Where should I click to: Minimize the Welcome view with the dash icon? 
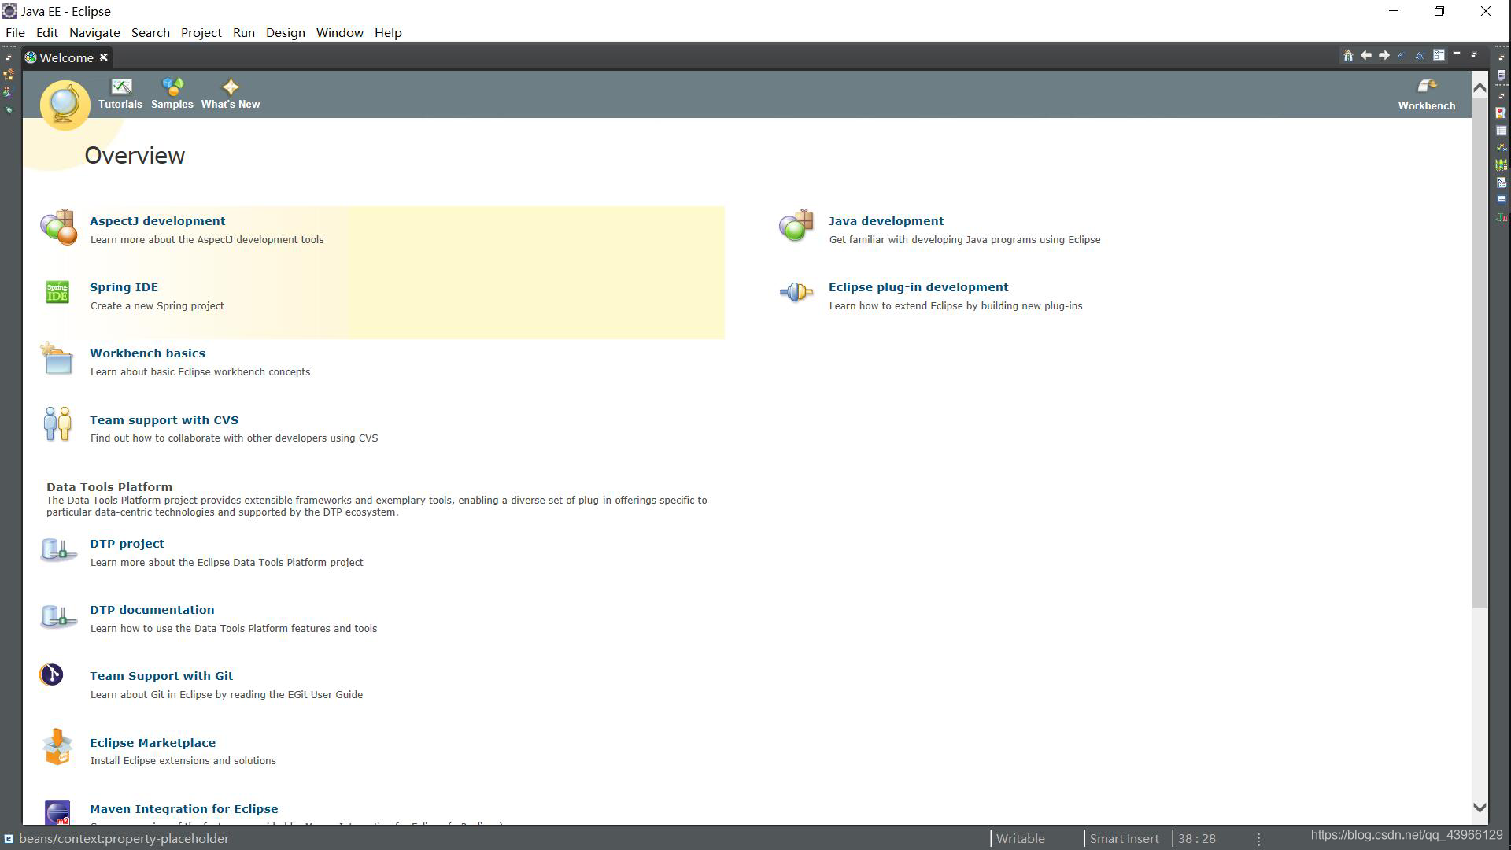[1456, 54]
